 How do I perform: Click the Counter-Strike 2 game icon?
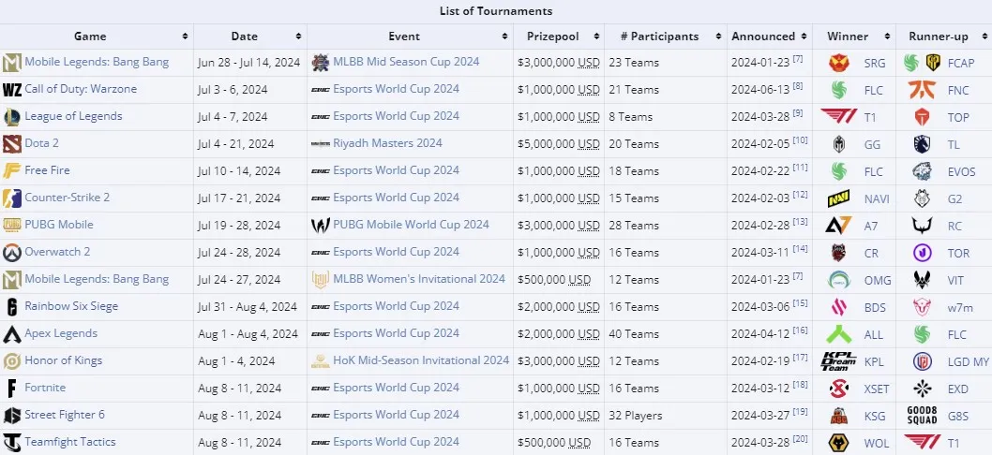pos(12,198)
